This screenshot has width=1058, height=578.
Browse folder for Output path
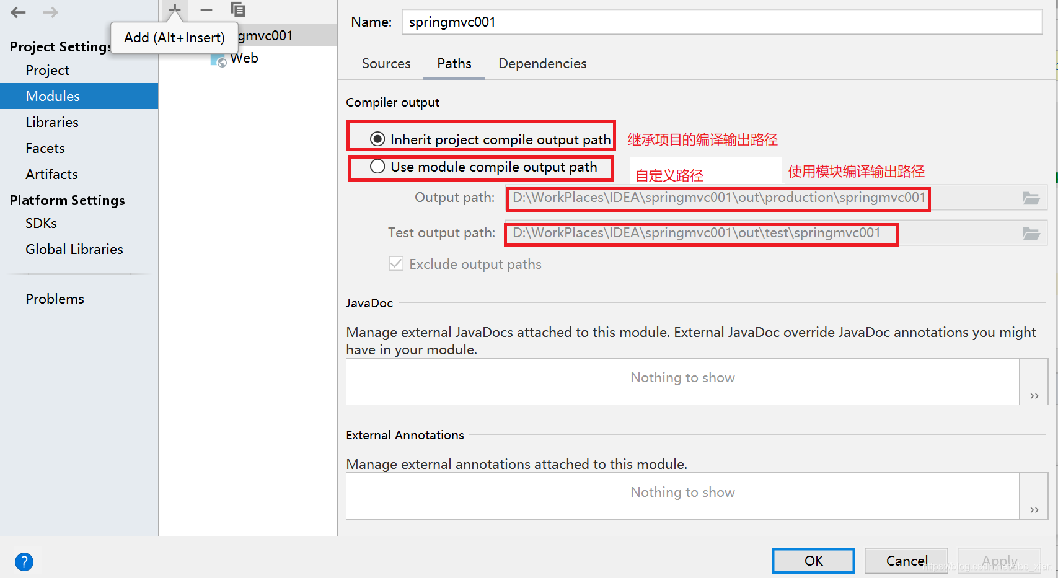(x=1031, y=198)
